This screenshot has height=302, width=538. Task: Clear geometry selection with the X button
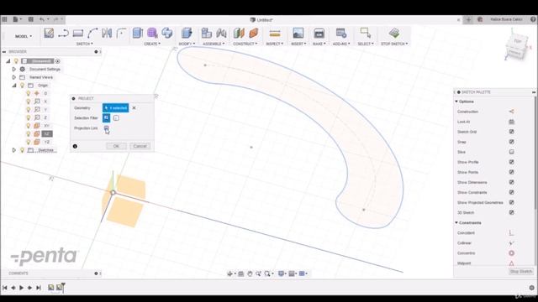(x=134, y=108)
